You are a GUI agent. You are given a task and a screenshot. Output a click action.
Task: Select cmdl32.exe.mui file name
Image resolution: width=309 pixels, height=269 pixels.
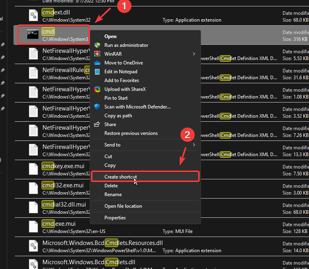pos(63,185)
